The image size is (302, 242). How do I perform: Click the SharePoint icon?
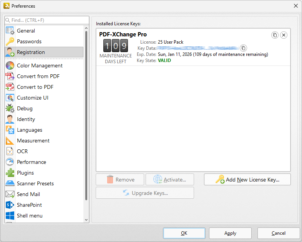10,205
